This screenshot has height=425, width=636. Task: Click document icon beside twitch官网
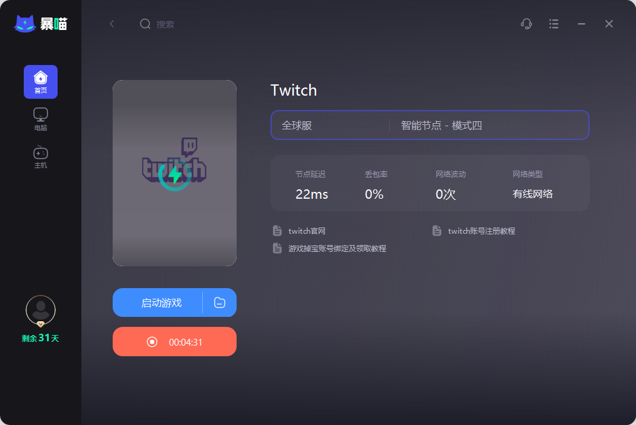click(x=277, y=231)
